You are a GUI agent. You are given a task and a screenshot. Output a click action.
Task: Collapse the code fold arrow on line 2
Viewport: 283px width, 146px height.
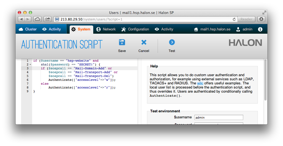point(30,65)
